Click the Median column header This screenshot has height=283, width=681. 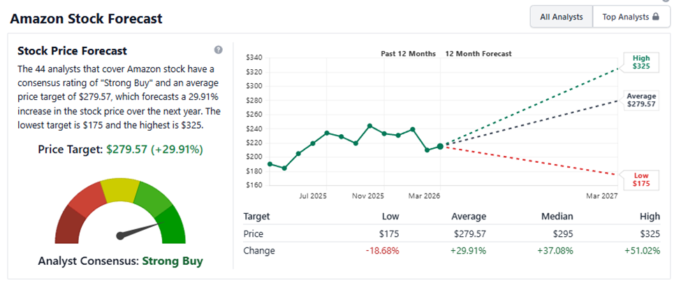pos(556,217)
